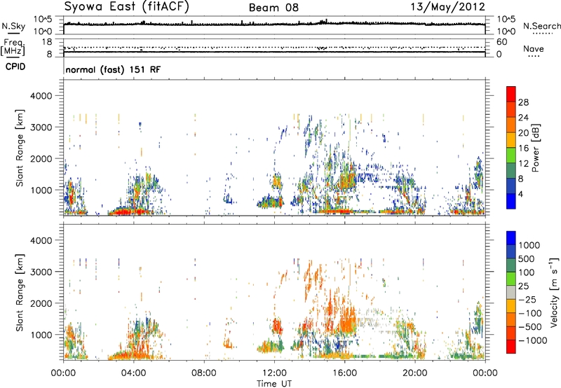The width and height of the screenshot is (561, 388).
Task: Click the blue top of velocity color bar
Action: click(x=511, y=237)
